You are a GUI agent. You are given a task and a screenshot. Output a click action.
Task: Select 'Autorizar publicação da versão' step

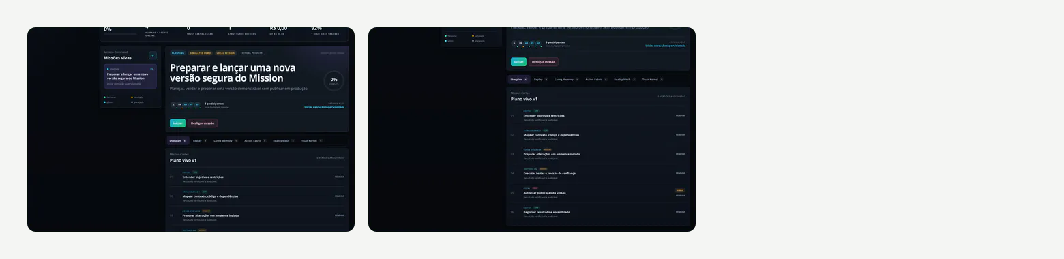598,192
